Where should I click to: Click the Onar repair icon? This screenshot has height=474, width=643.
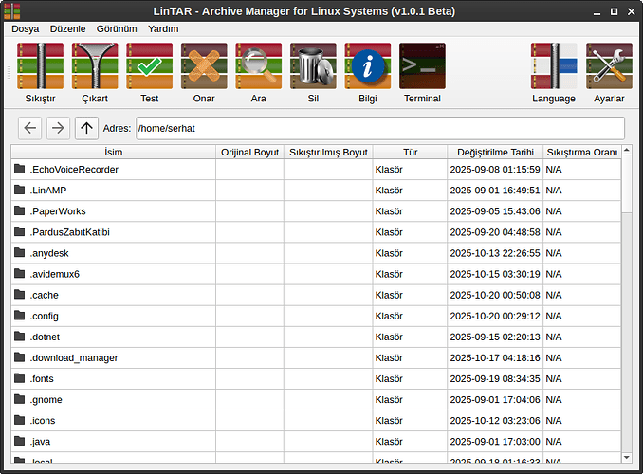[204, 66]
